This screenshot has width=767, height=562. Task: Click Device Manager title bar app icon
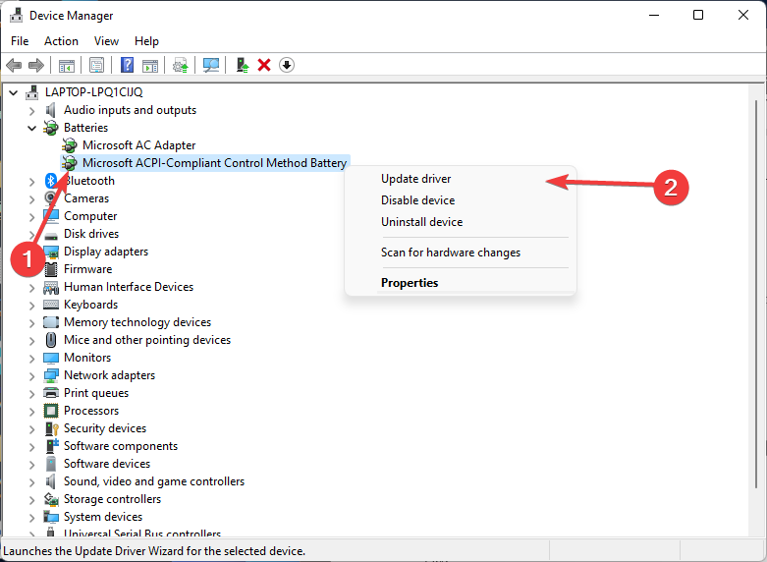point(16,15)
